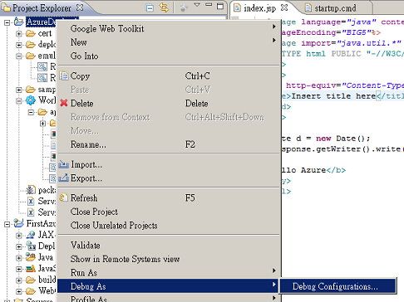Choose Rename... from context menu
This screenshot has height=302, width=404.
[x=169, y=144]
